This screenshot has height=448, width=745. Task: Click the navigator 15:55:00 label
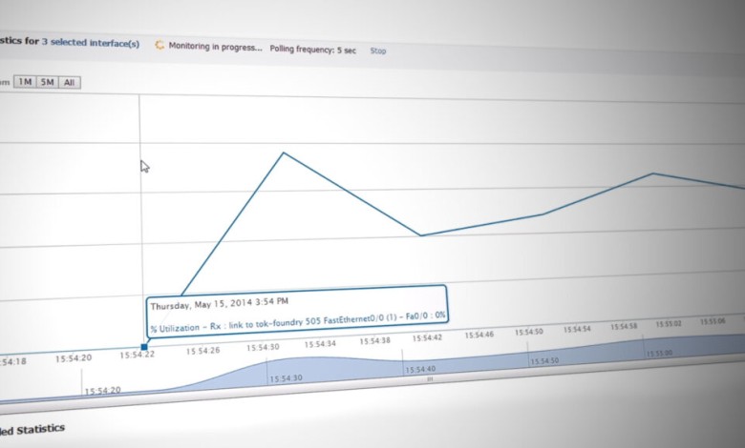pyautogui.click(x=659, y=354)
